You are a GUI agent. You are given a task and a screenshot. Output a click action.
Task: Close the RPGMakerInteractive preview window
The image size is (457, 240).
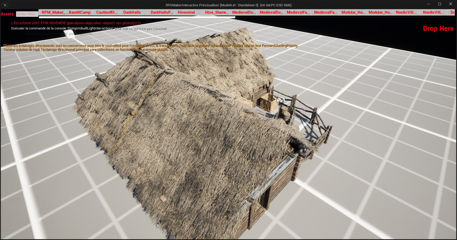[451, 4]
